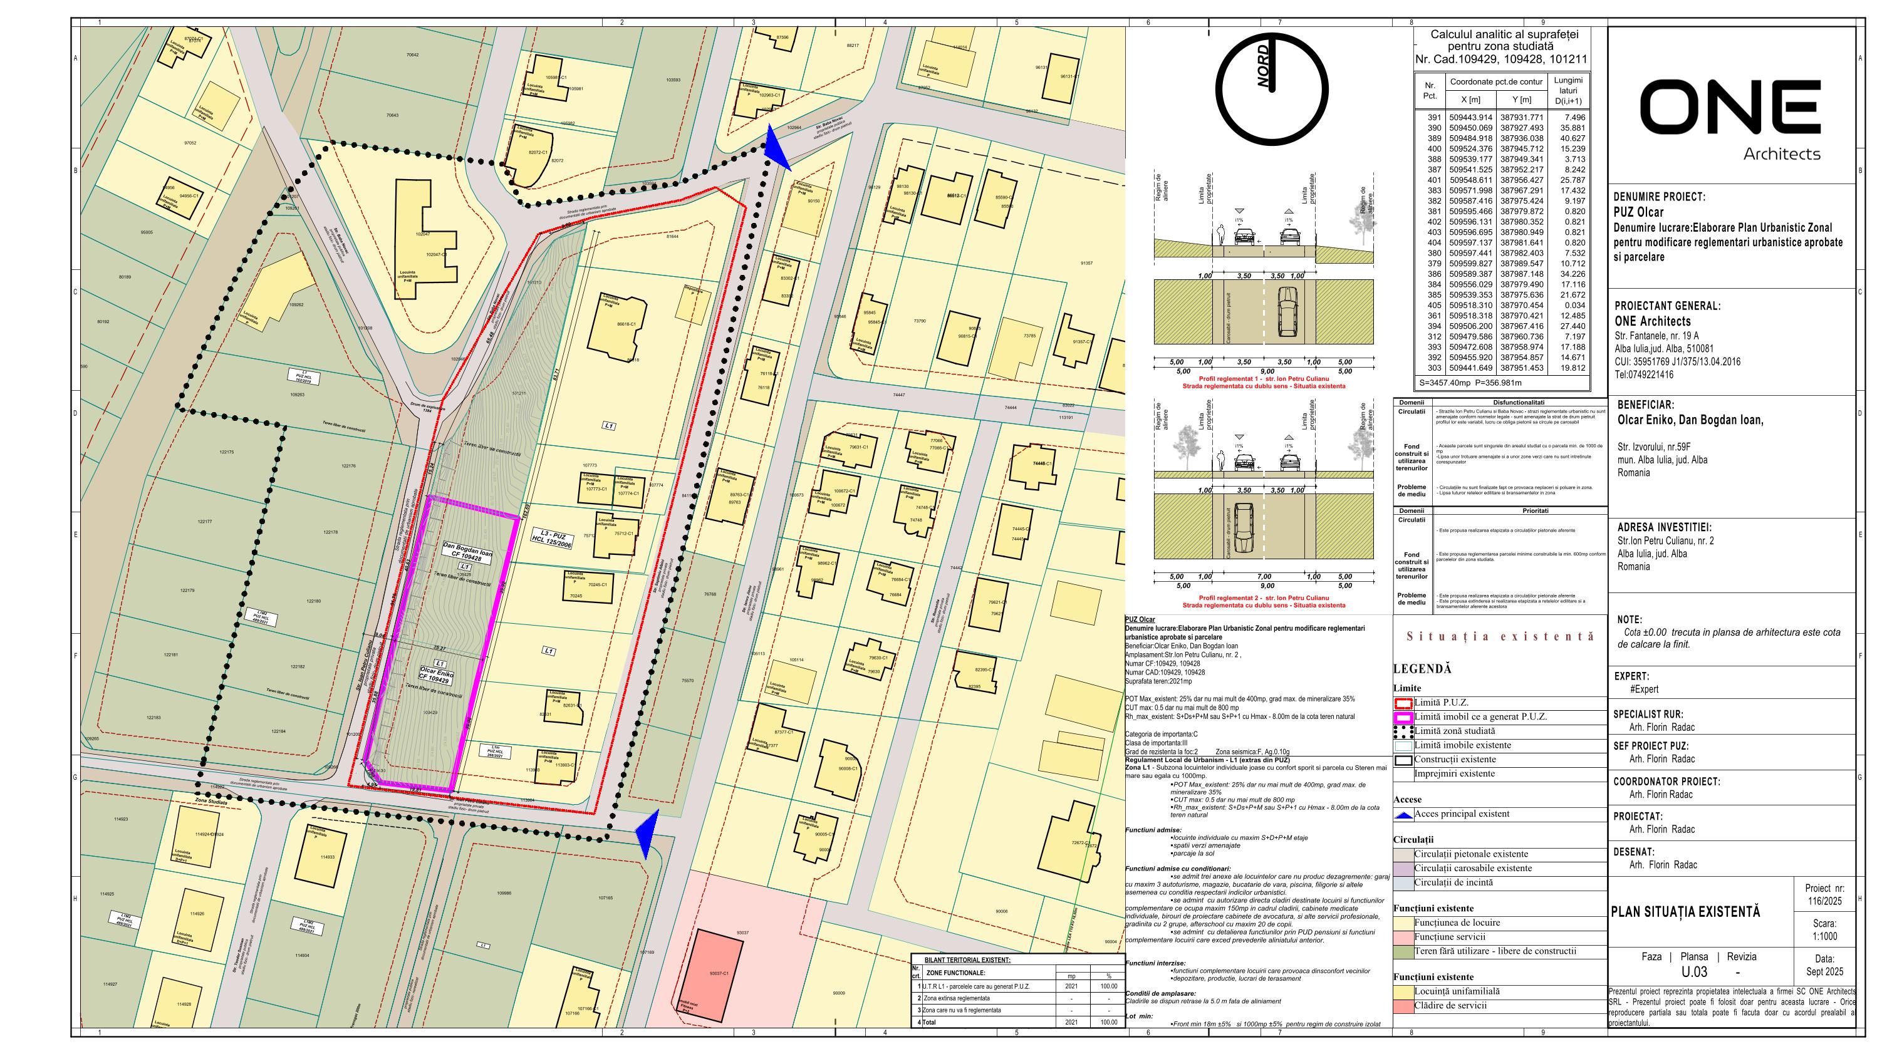The width and height of the screenshot is (1882, 1054).
Task: Click the PUZ Olcar underlined heading
Action: [1140, 619]
